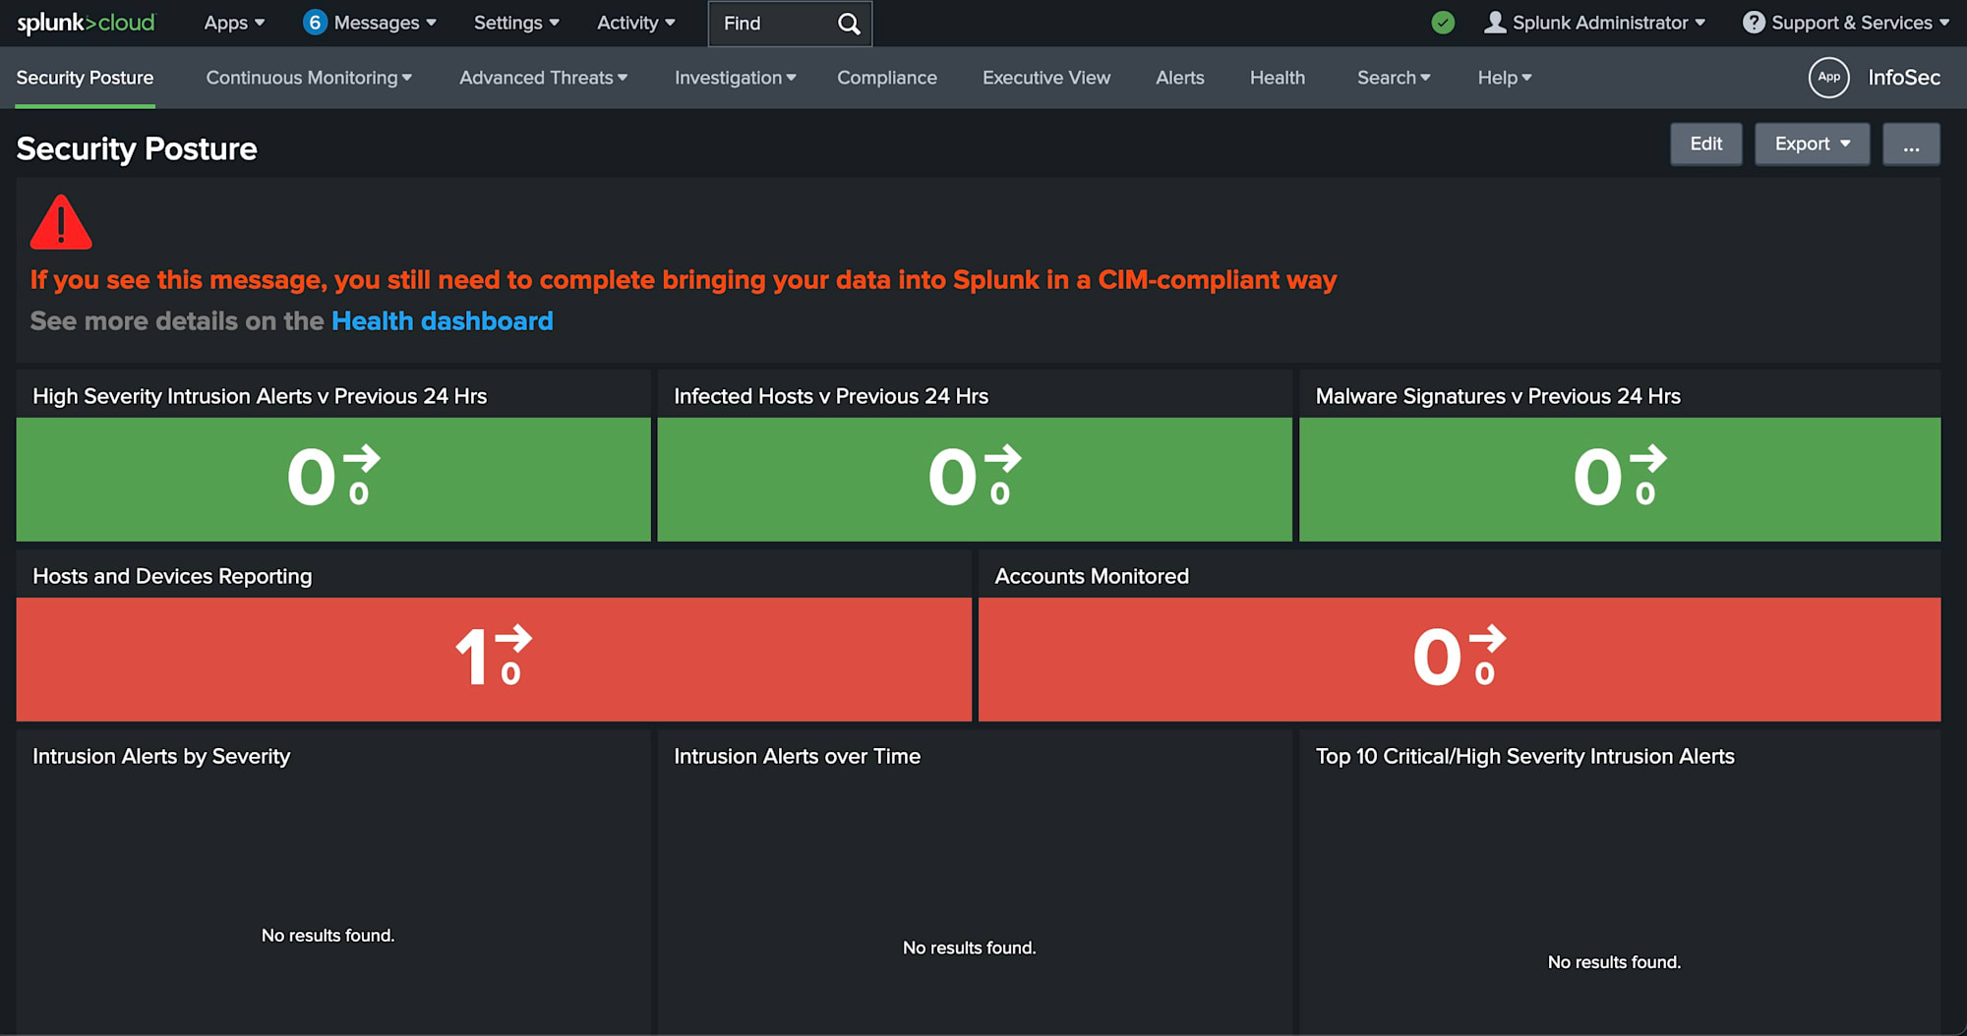Follow the Health dashboard link

[x=442, y=321]
